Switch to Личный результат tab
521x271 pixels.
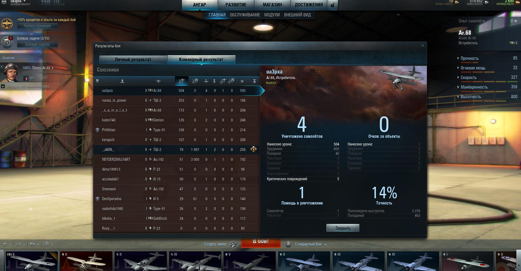pos(133,59)
